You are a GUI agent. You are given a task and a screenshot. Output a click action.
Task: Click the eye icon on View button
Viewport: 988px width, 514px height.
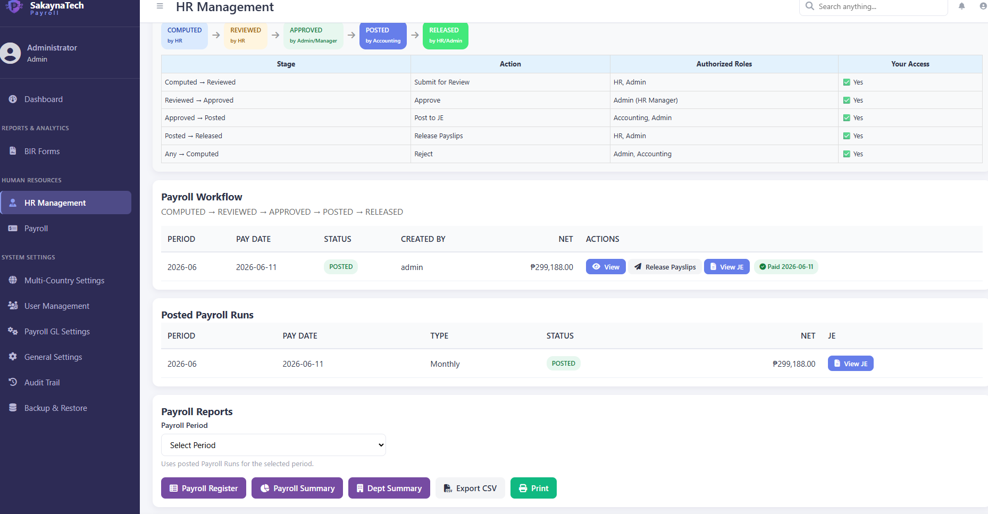point(597,267)
